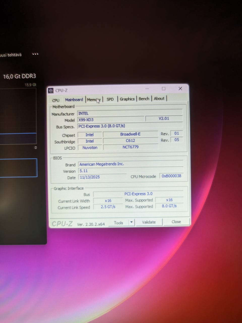The height and width of the screenshot is (323, 242).
Task: Open the three-dots menu in Task Manager
Action: point(35,54)
